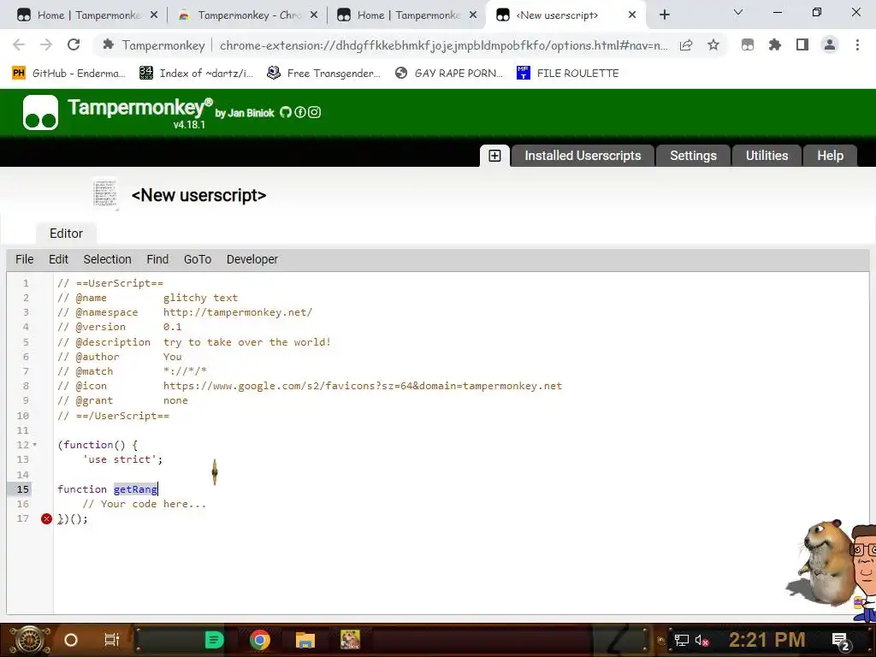Open Chrome from the taskbar
876x657 pixels.
tap(260, 640)
